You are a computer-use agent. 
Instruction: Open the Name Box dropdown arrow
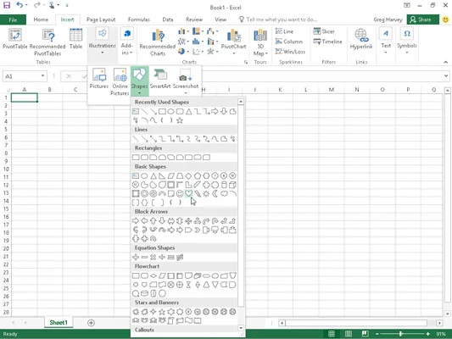click(42, 76)
